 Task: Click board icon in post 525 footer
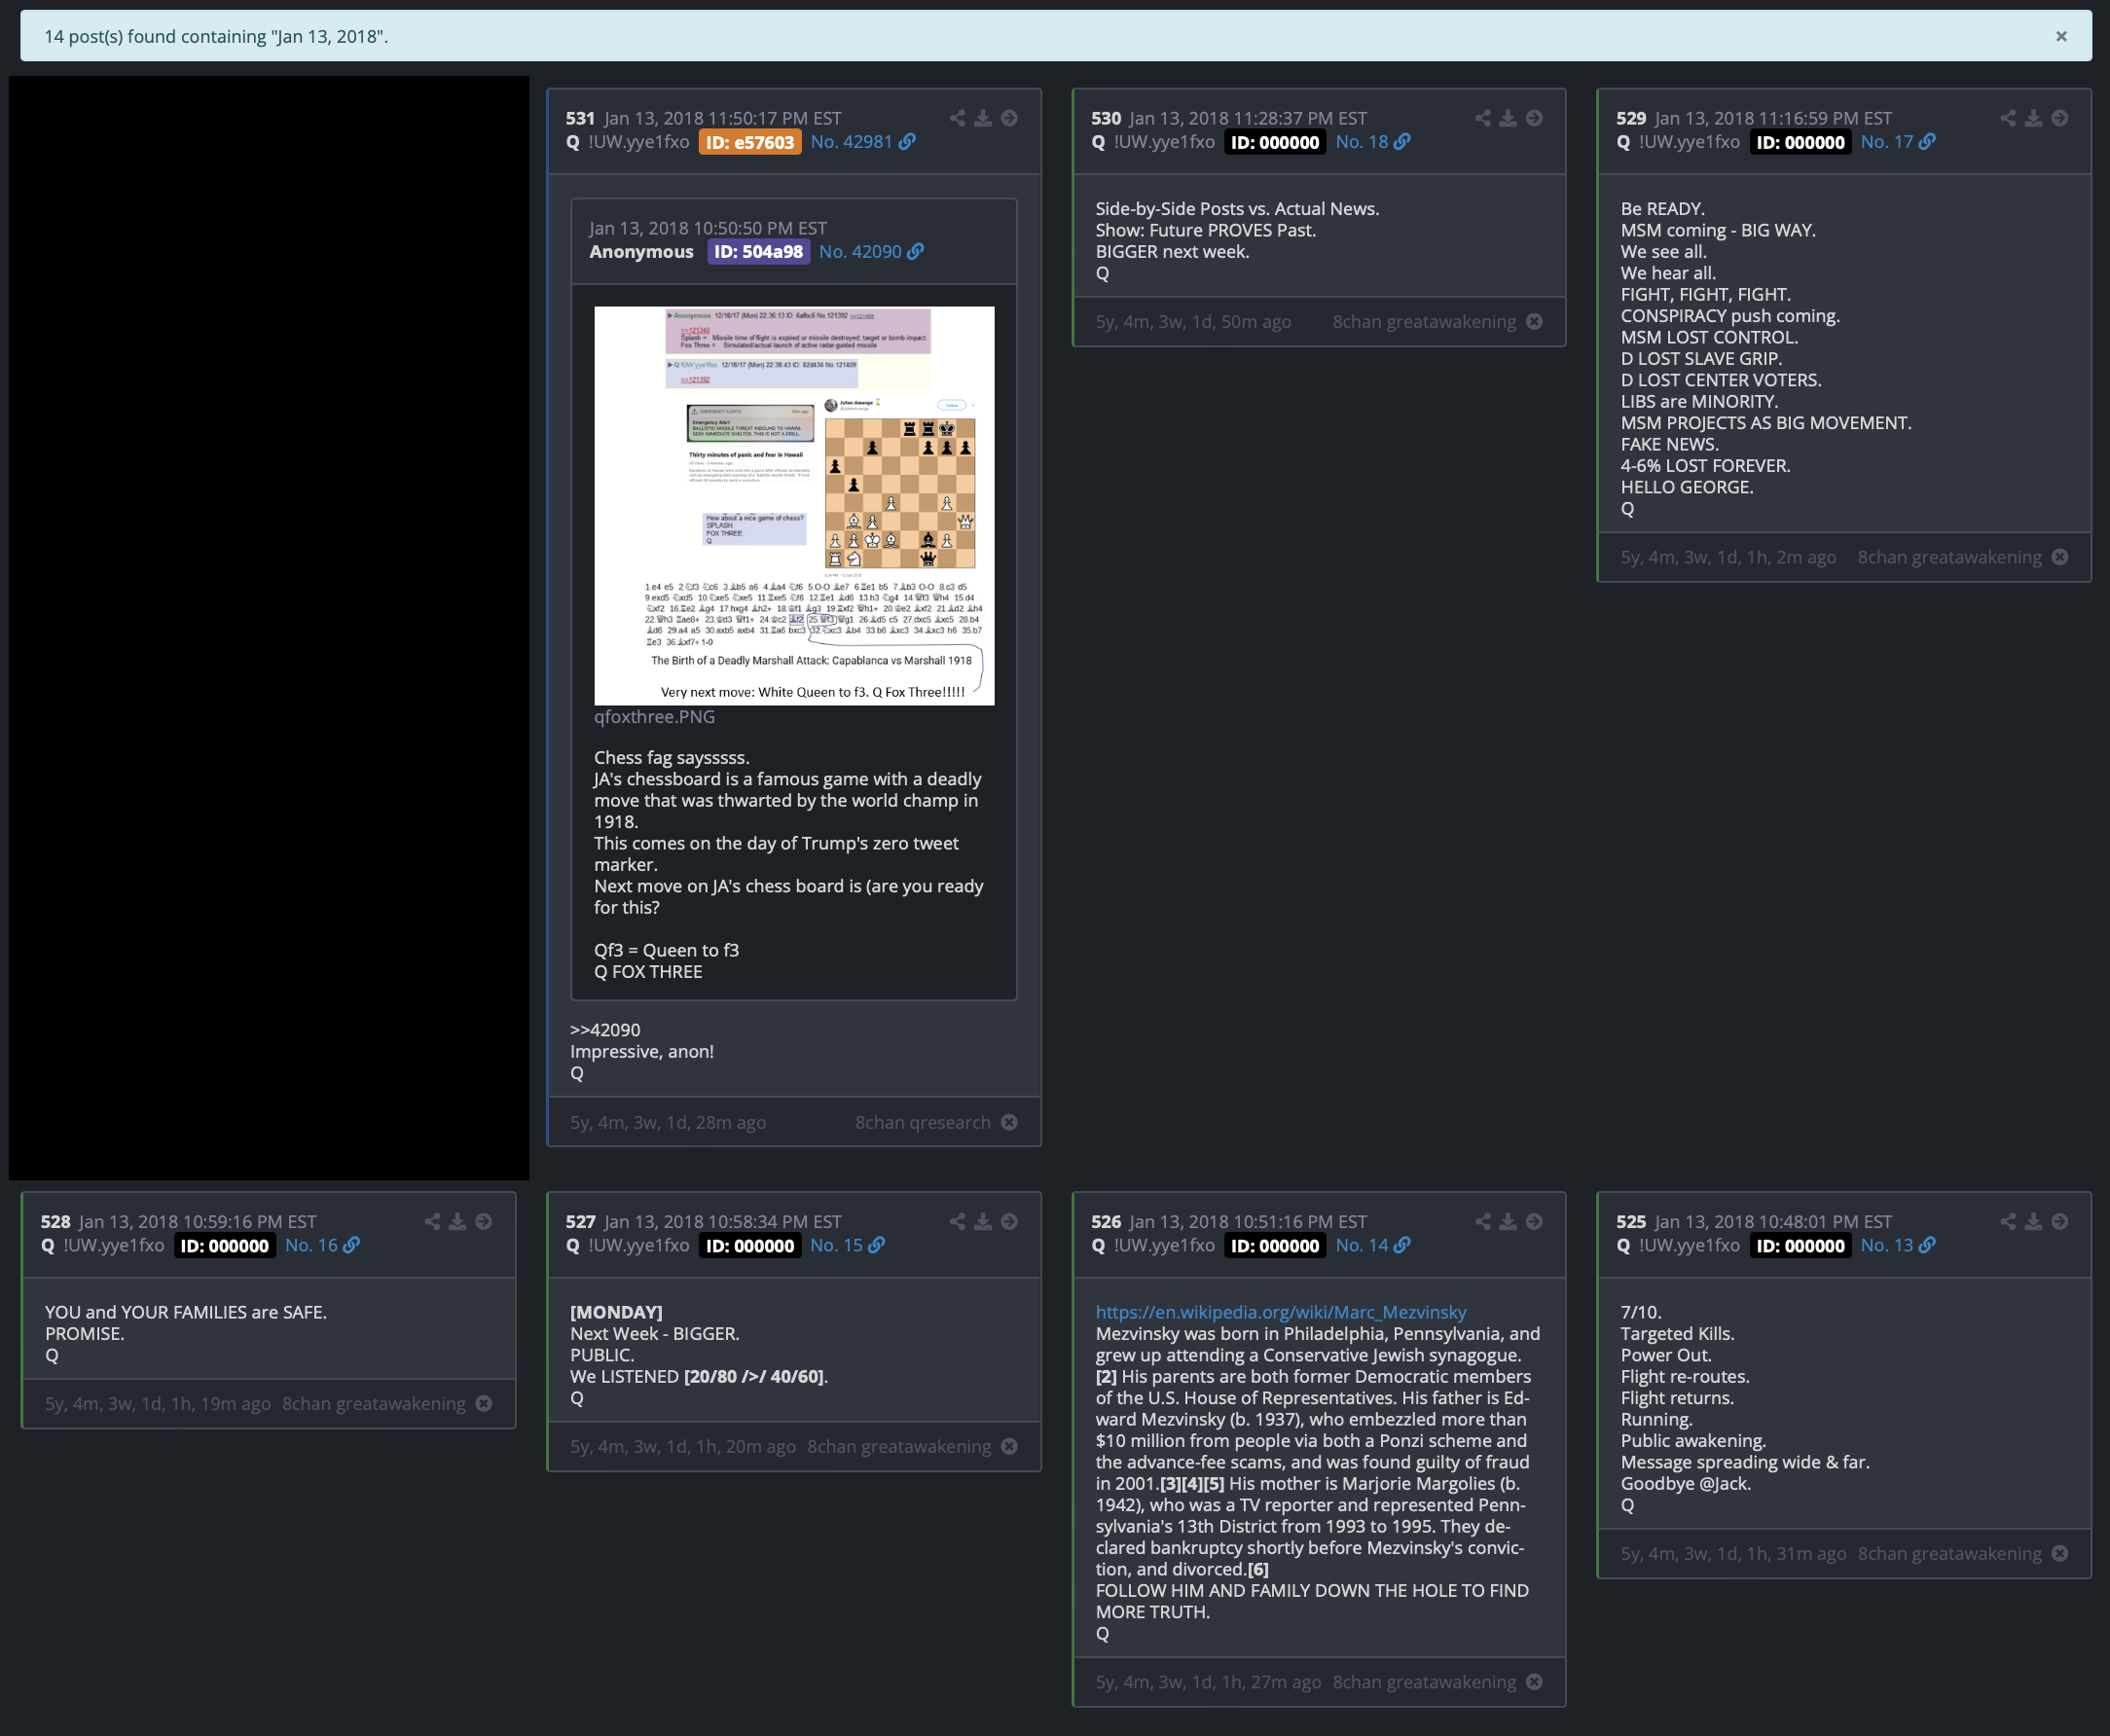(2059, 1553)
